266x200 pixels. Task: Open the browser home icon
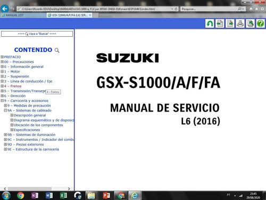(x=251, y=9)
